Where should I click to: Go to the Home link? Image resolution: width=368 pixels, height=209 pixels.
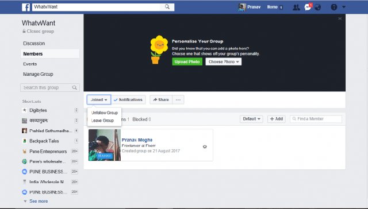coord(272,7)
